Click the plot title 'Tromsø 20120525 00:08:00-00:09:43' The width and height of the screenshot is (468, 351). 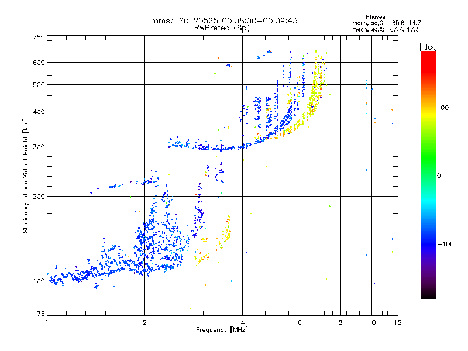click(x=222, y=20)
